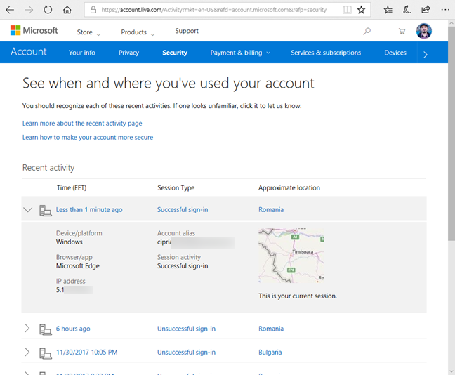
Task: Click Romania location of current session
Action: [271, 209]
